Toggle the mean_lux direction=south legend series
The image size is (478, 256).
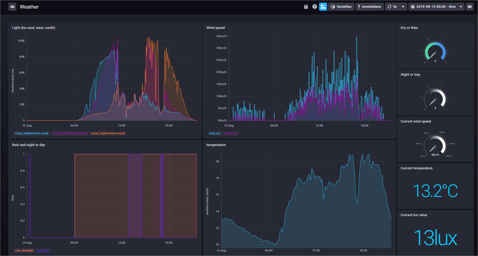click(70, 133)
